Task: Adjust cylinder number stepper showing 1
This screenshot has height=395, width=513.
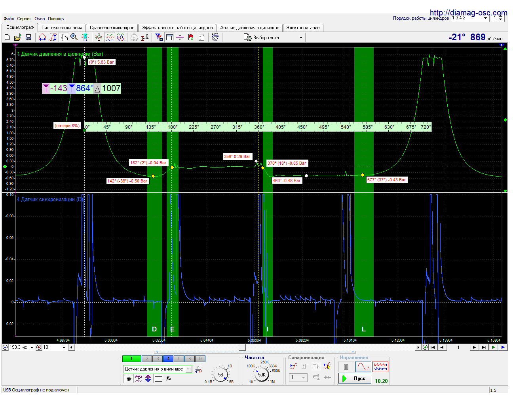Action: [x=501, y=18]
